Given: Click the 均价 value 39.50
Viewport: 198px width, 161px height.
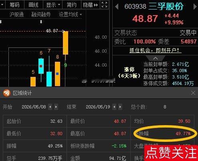Looking at the screenshot, I should (x=184, y=121).
